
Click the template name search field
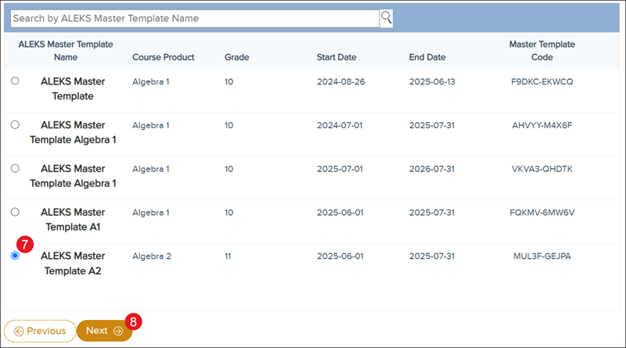tap(194, 18)
